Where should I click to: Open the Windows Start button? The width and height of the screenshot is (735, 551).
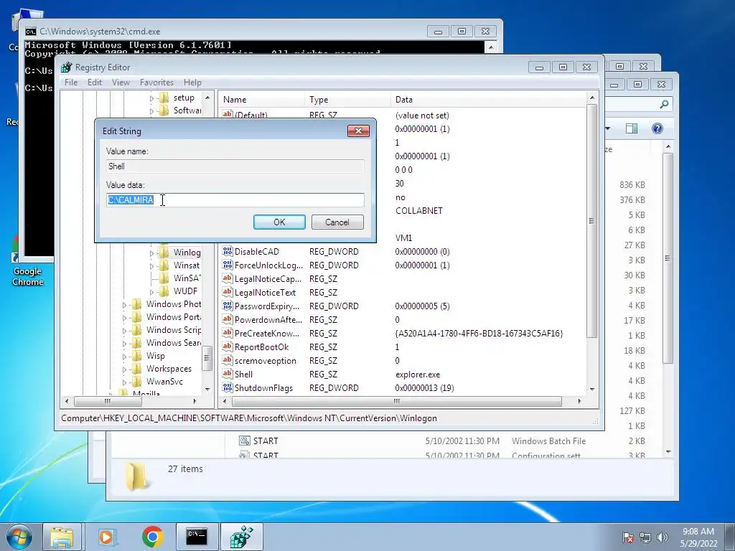tap(19, 537)
